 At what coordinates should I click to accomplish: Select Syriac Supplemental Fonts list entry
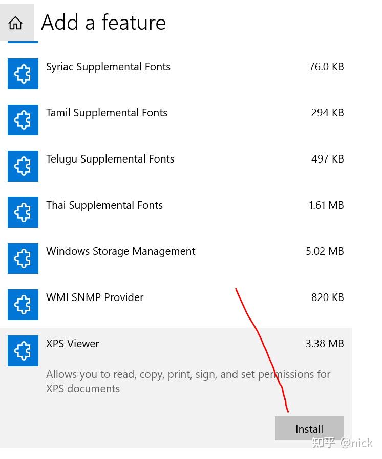108,67
